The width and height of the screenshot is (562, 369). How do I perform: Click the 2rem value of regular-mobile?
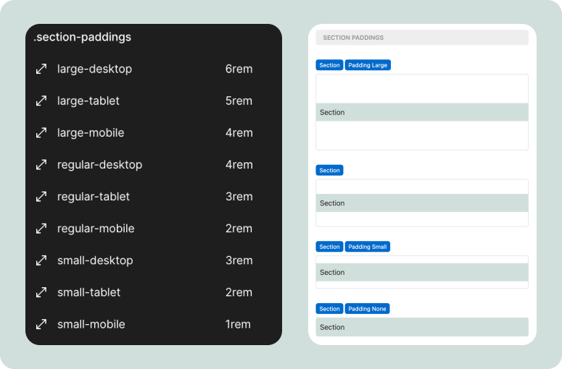coord(239,229)
